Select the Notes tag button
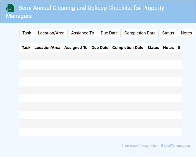 pos(186,33)
